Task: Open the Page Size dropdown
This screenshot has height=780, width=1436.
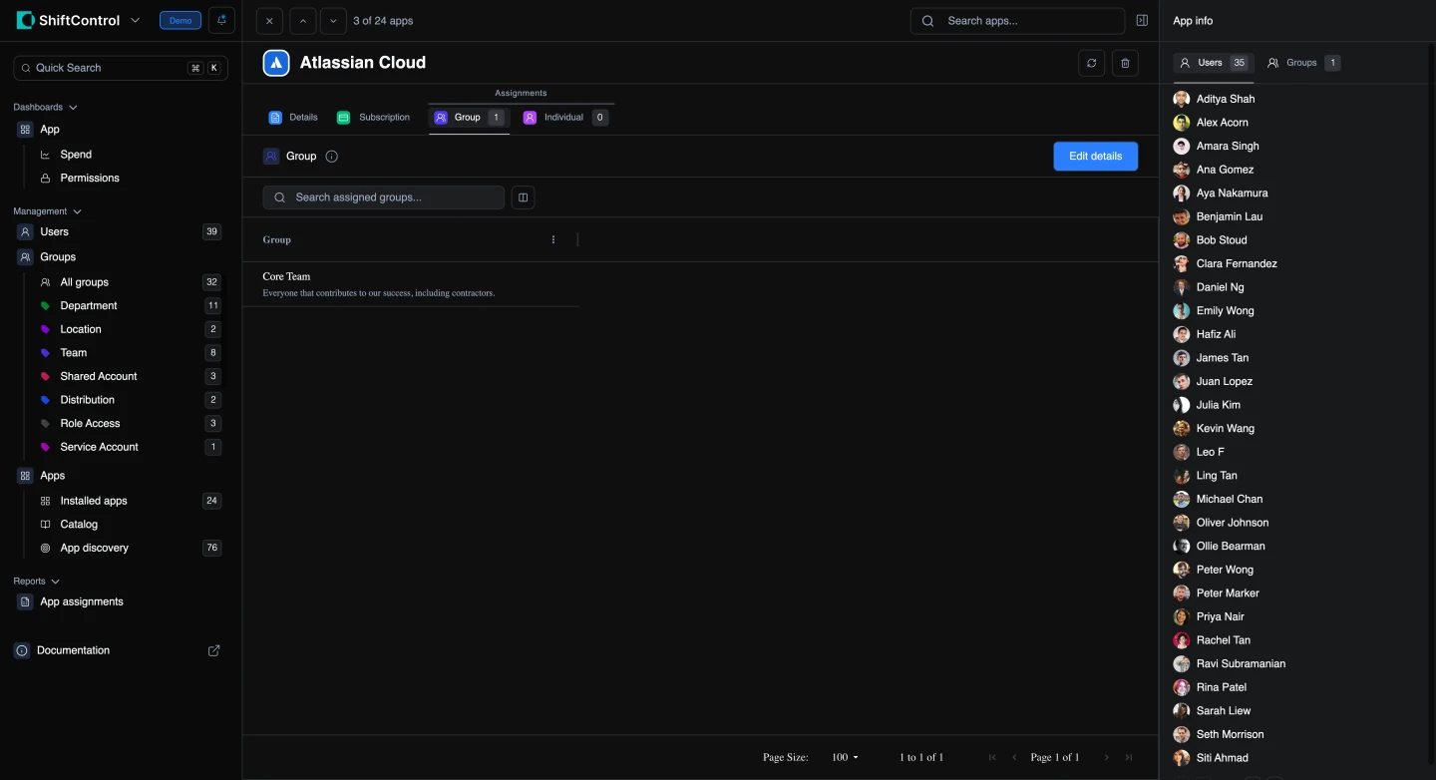Action: 846,757
